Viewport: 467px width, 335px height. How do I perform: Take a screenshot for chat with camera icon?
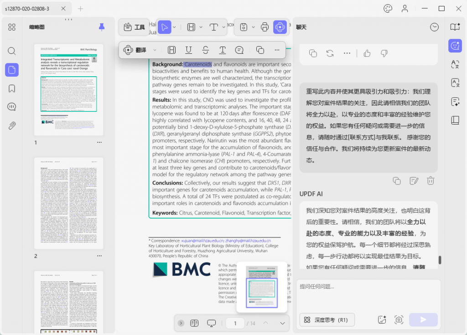click(x=399, y=320)
